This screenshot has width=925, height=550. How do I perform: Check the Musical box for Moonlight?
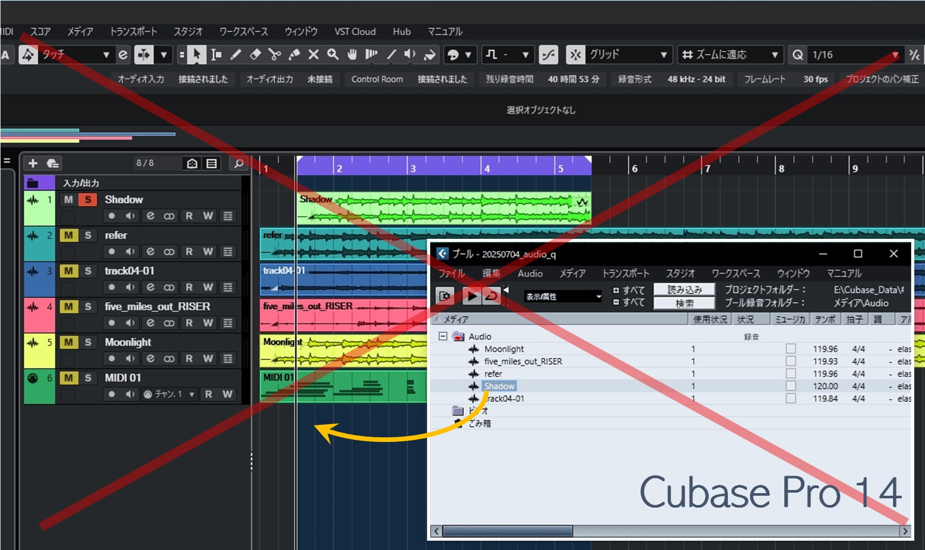[x=790, y=349]
